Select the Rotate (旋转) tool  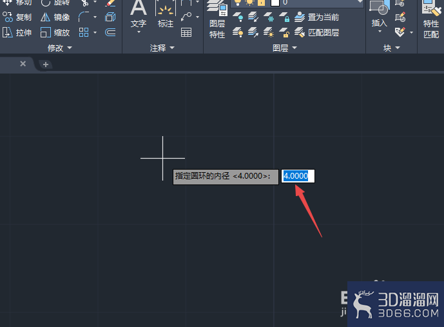point(55,3)
